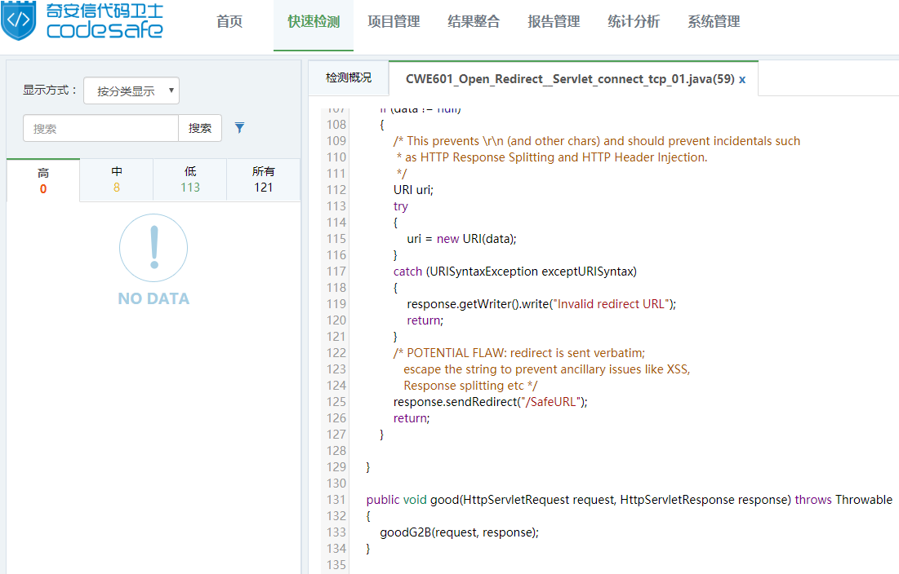This screenshot has height=574, width=899.
Task: Show low severity 低 results tab
Action: pyautogui.click(x=190, y=179)
